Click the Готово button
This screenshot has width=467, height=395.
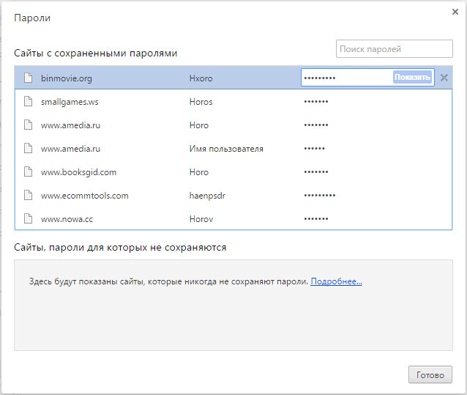[x=430, y=374]
